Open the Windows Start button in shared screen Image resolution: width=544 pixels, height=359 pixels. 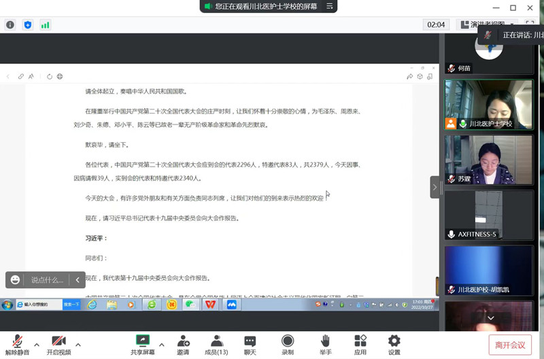[7, 305]
